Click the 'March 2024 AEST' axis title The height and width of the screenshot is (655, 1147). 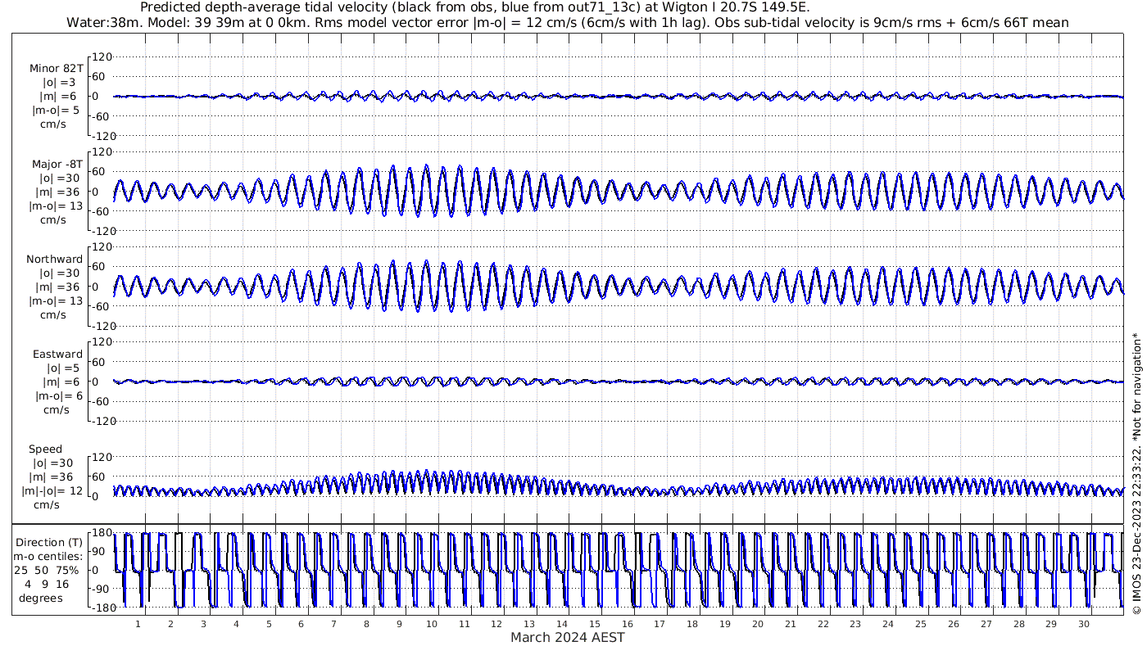pos(567,638)
